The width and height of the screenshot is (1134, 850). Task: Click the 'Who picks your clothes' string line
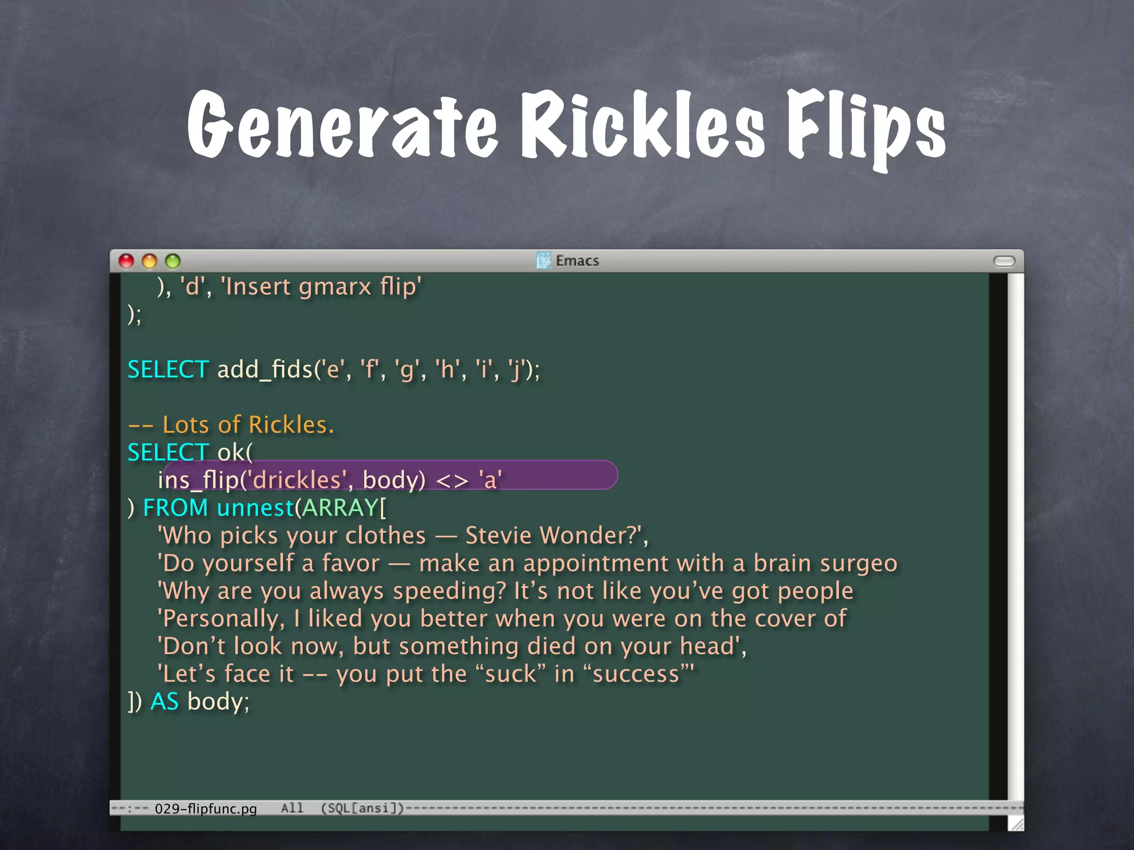[403, 535]
